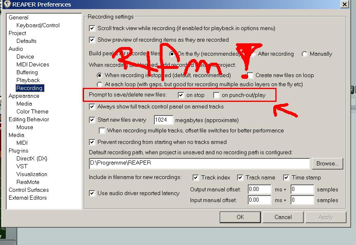Toggle Show preview of recording items
The height and width of the screenshot is (245, 356).
(92, 40)
